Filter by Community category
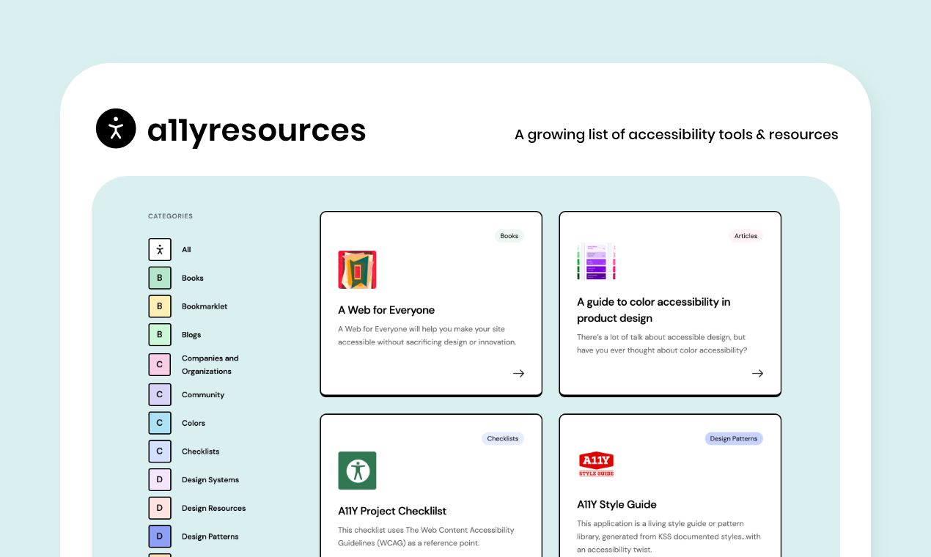Screen dimensions: 931x557 click(x=203, y=395)
